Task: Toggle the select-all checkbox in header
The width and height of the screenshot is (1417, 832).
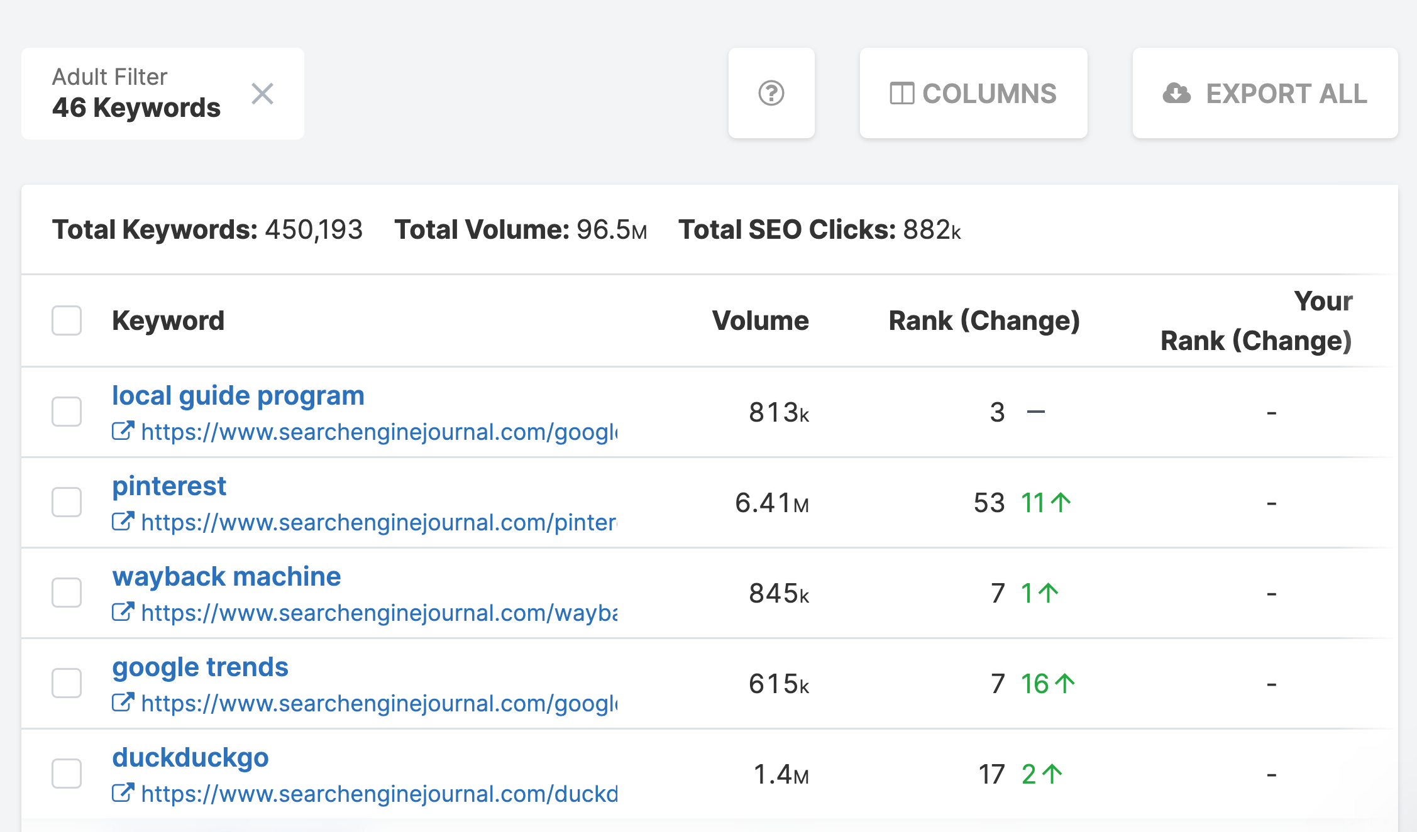Action: point(67,320)
